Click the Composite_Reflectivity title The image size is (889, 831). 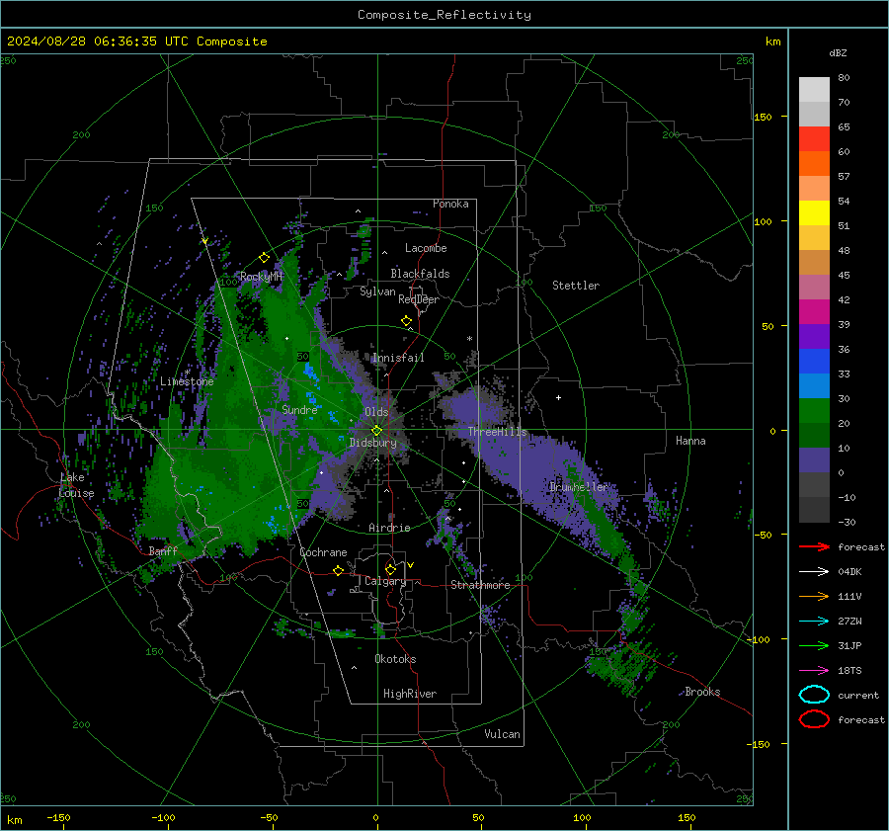[x=444, y=15]
